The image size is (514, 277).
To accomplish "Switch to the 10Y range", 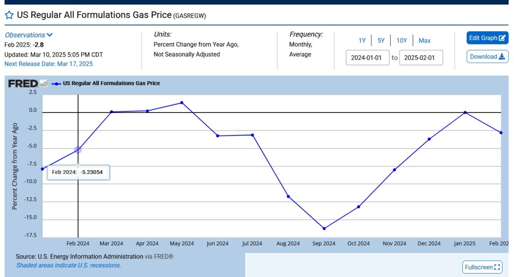I will [402, 41].
